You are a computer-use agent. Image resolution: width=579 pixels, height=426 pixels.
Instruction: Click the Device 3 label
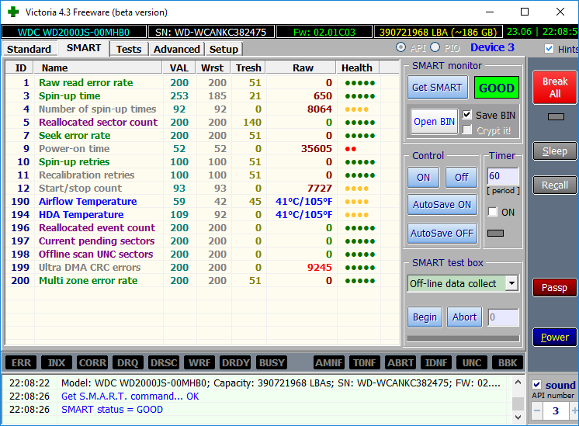(x=492, y=47)
